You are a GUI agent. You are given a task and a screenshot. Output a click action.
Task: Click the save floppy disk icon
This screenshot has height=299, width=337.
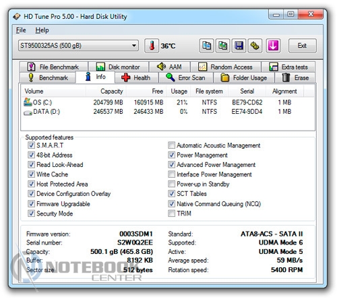pos(239,46)
